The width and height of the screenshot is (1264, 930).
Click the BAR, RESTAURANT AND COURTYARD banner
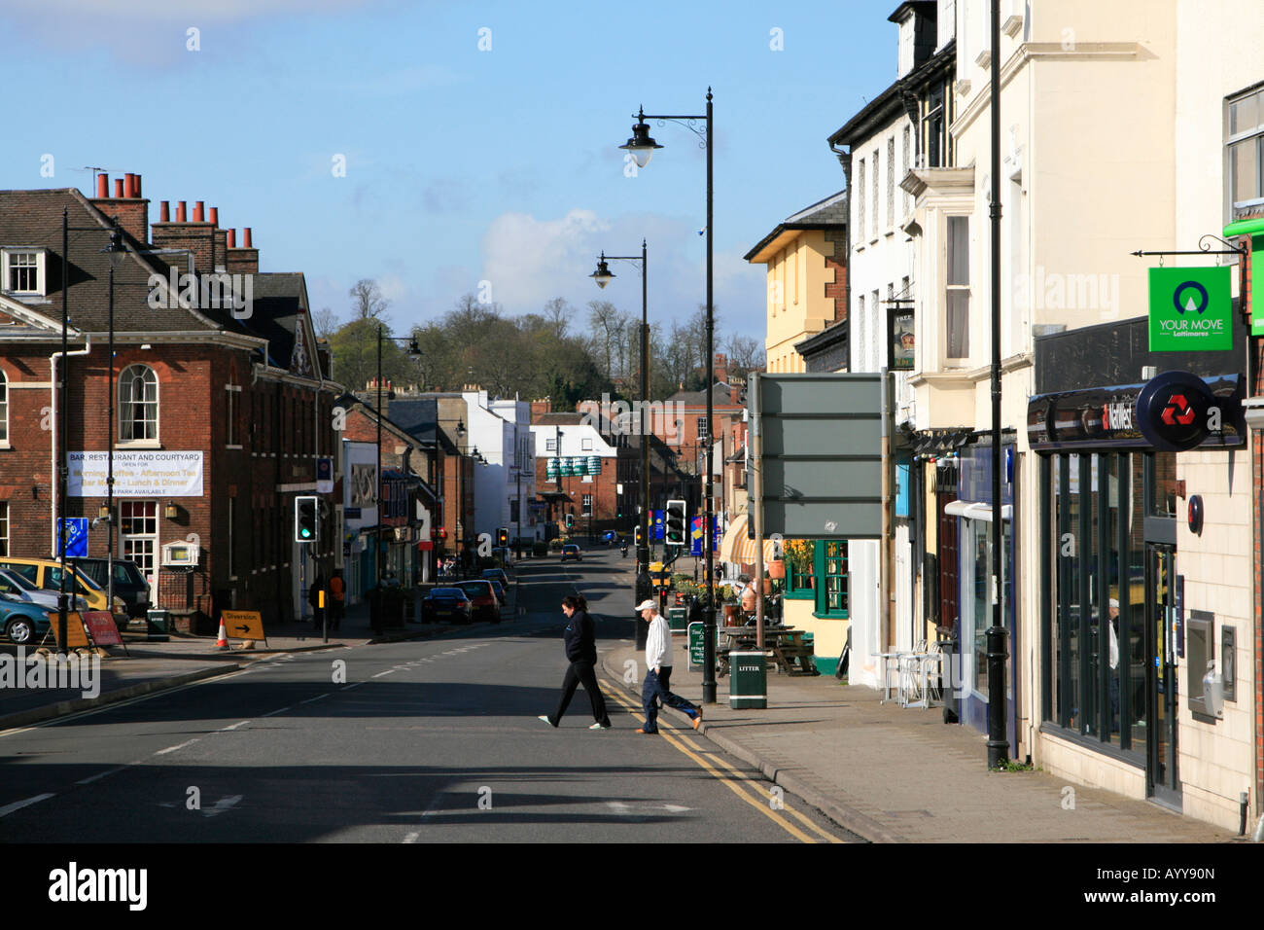pyautogui.click(x=135, y=474)
